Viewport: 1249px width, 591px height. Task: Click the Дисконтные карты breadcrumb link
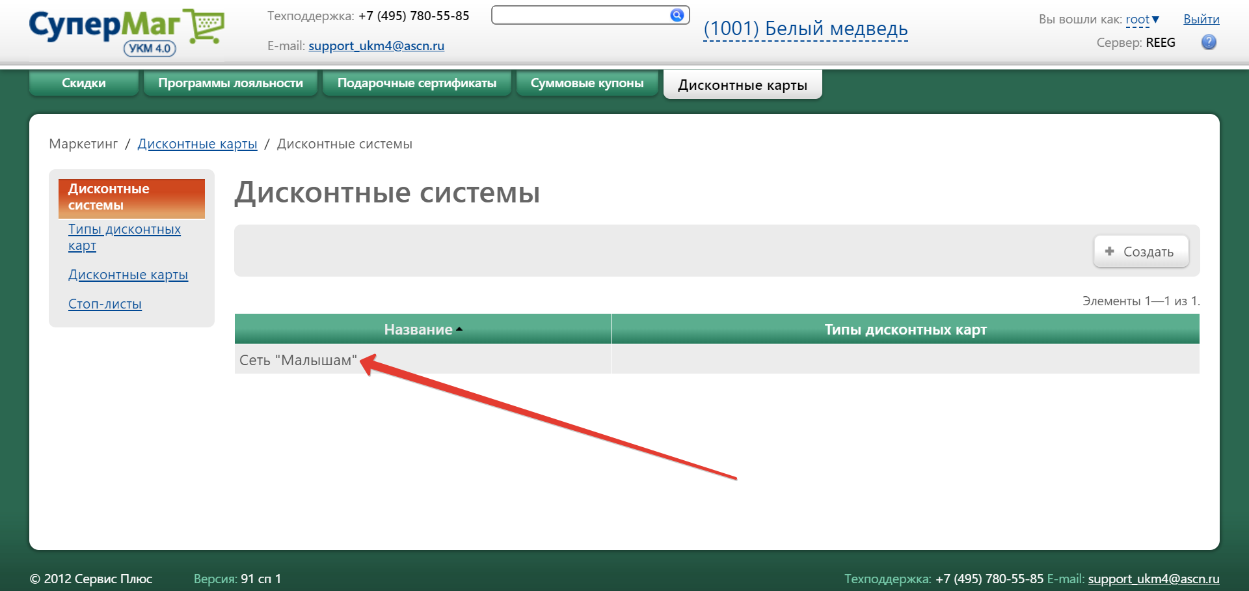tap(197, 144)
